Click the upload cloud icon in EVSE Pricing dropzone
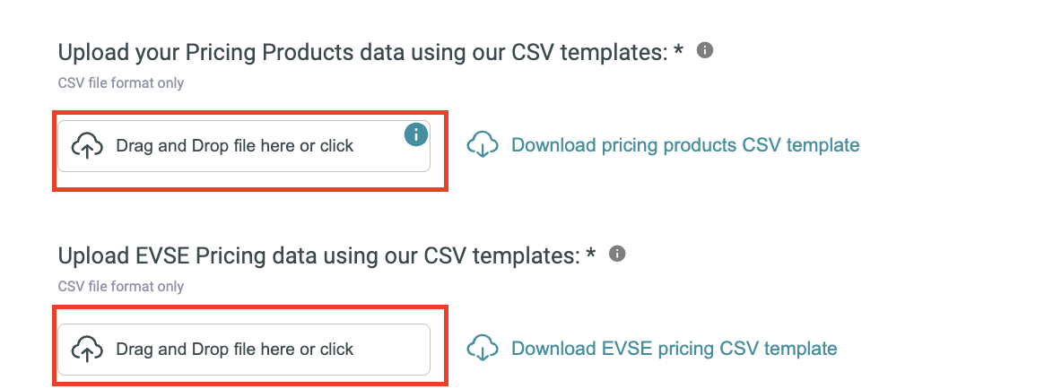The width and height of the screenshot is (1062, 389). pos(87,349)
